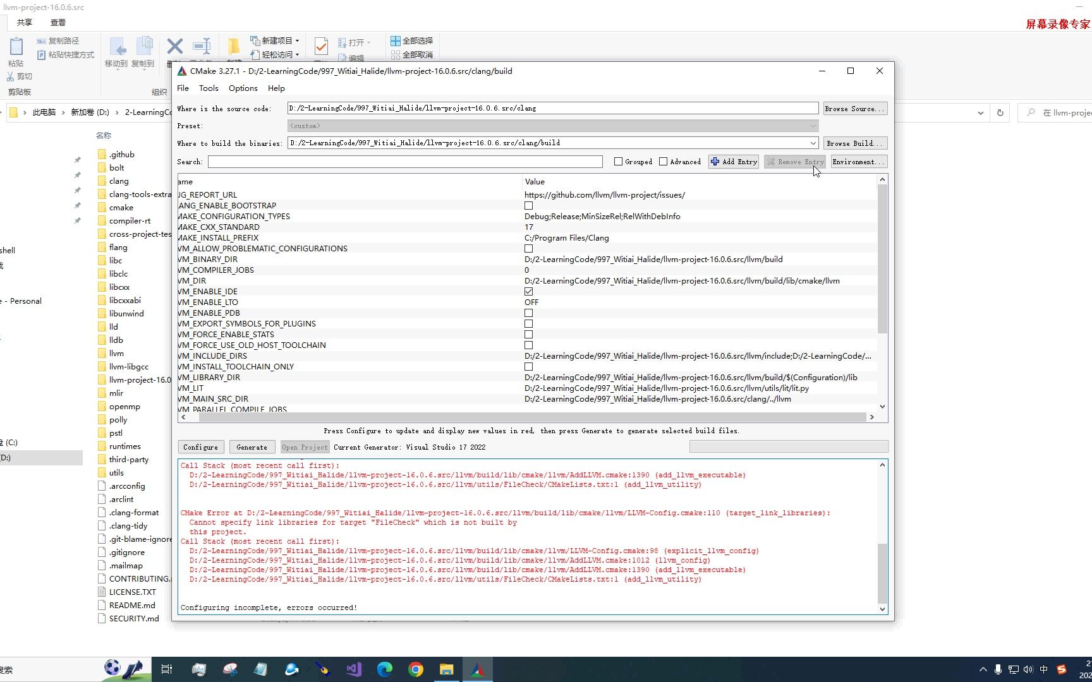Screen dimensions: 1092x682
Task: Toggle LLVM_EXPORT_SYMBOLS_FOR_PLUGINS checkbox
Action: pyautogui.click(x=529, y=323)
